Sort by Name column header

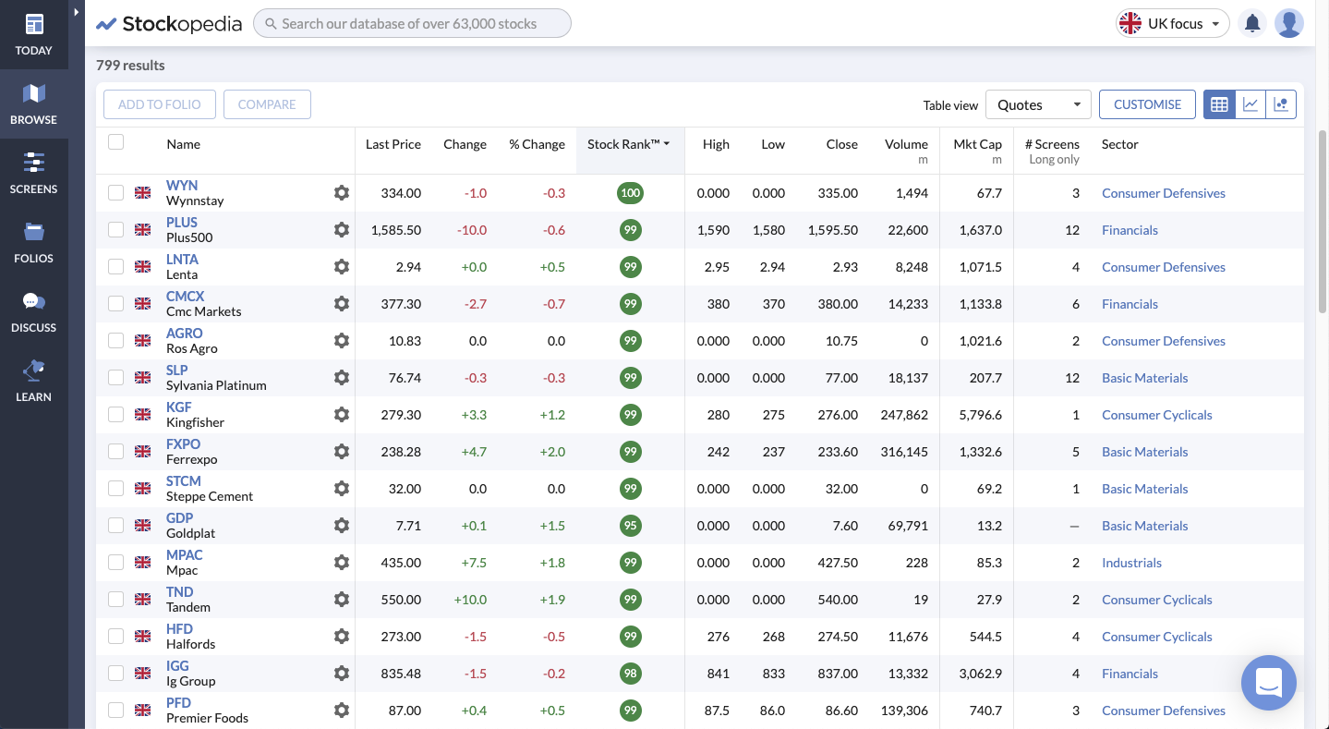[183, 144]
